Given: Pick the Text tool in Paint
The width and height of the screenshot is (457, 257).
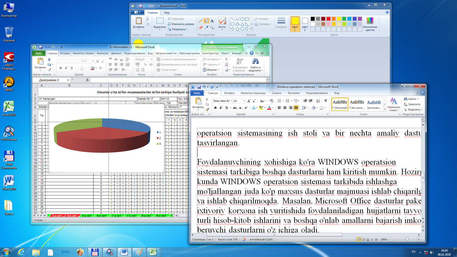Looking at the screenshot, I should point(212,21).
